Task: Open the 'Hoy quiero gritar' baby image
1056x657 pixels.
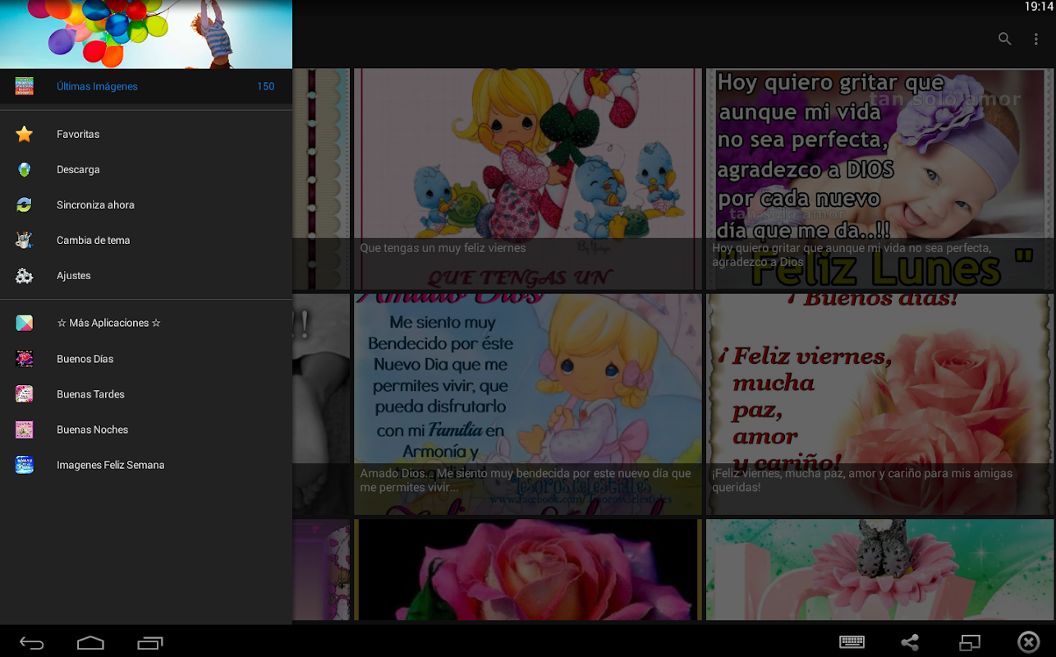Action: tap(880, 179)
